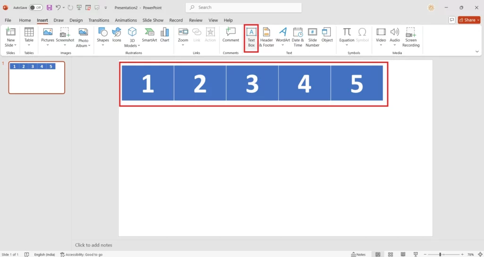Select the Icons insert button

click(x=117, y=35)
